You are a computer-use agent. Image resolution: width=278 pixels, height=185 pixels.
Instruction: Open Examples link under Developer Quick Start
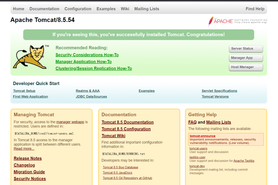[x=147, y=91]
